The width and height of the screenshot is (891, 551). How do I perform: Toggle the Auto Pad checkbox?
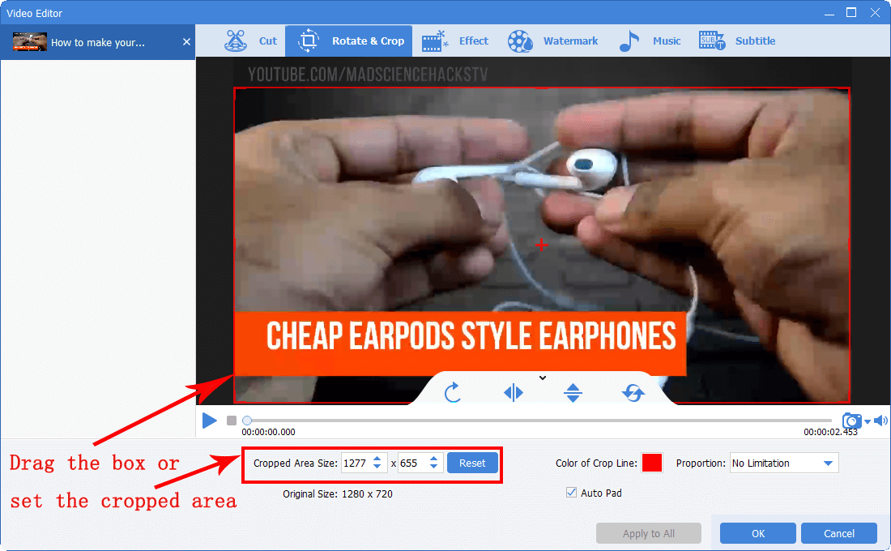point(572,493)
